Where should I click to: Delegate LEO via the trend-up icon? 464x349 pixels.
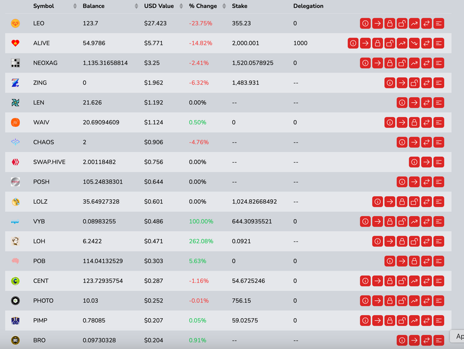click(x=414, y=24)
